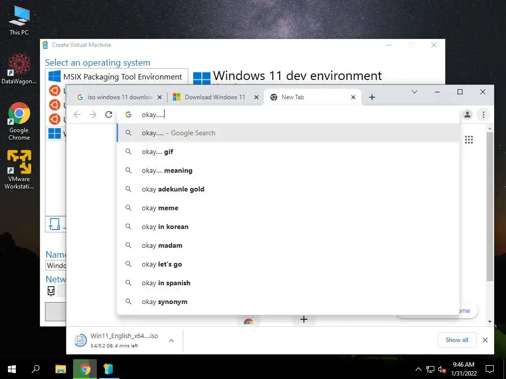506x379 pixels.
Task: Maximize the Chrome window
Action: [460, 92]
